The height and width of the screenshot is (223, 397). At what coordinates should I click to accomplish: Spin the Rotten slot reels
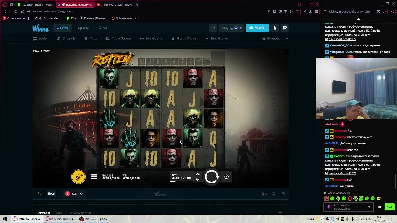point(212,177)
